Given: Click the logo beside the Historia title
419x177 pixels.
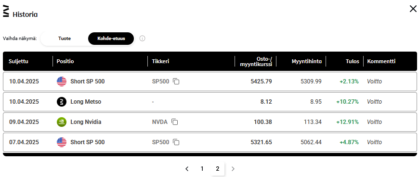Looking at the screenshot, I should (6, 11).
